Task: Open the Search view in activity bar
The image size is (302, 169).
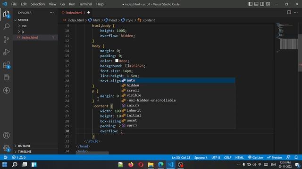Action: 6,26
